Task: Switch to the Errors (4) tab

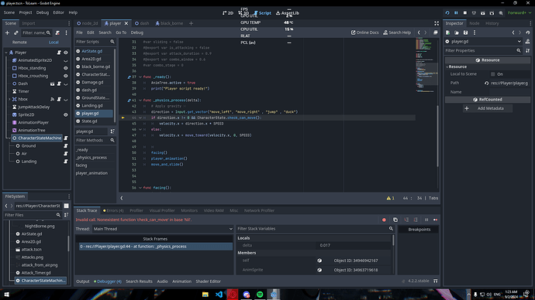Action: [x=113, y=210]
